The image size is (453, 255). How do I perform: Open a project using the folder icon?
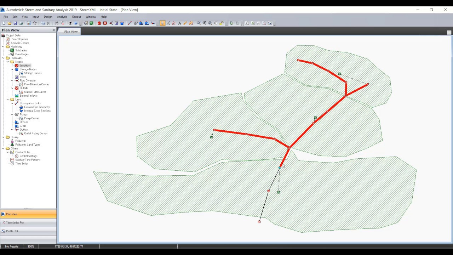10,23
